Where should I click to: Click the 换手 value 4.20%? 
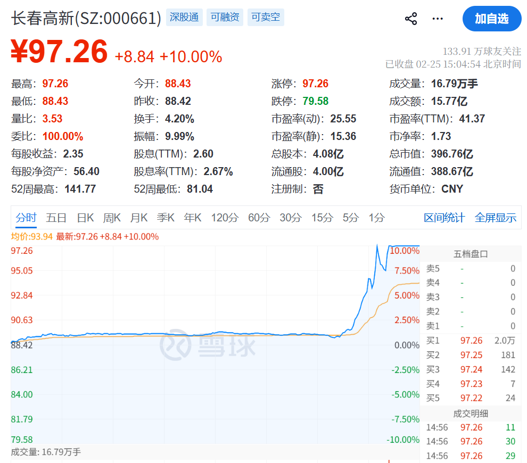coord(179,119)
